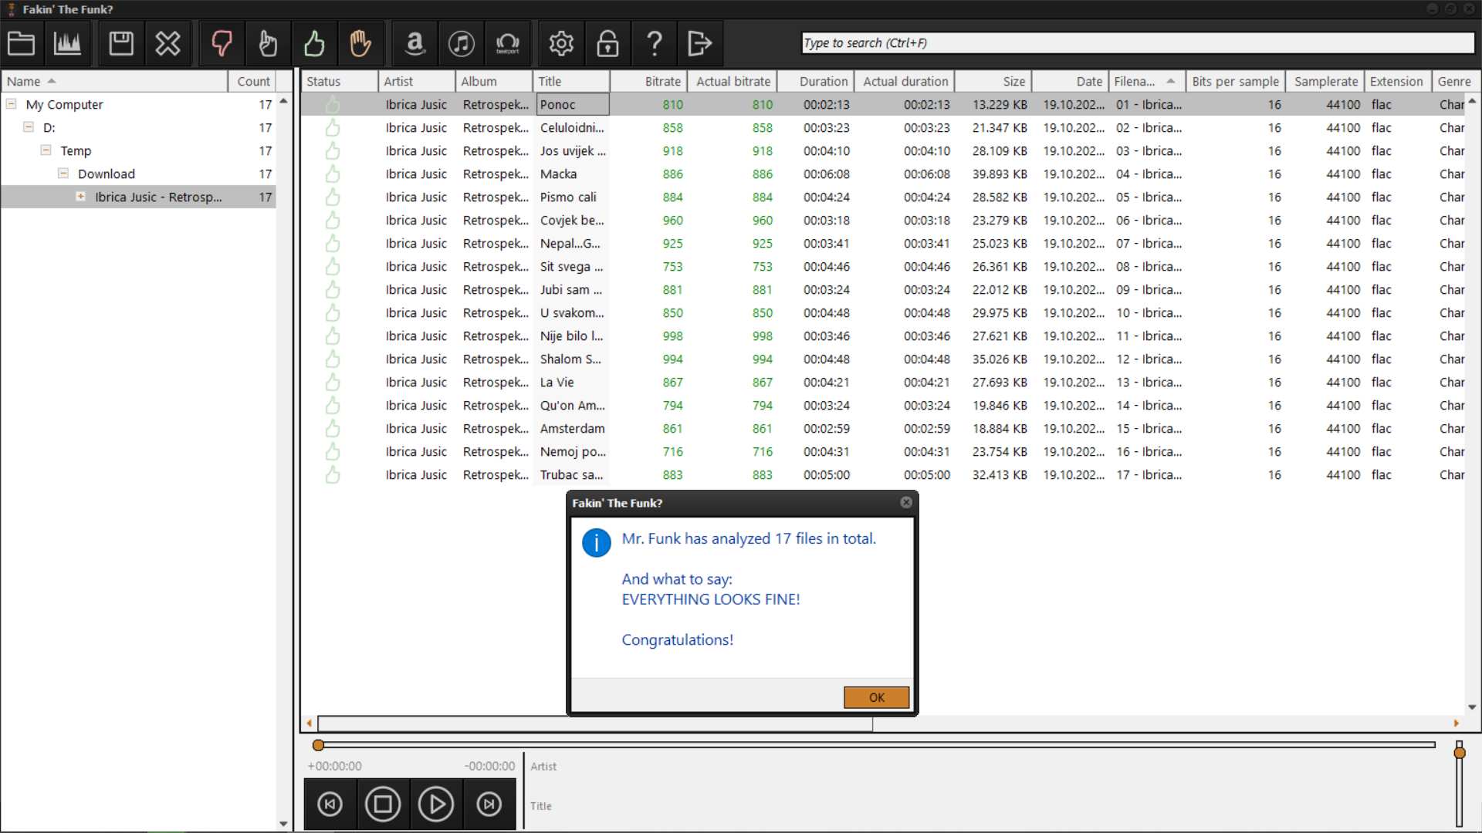Click the save floppy disk icon

[121, 43]
